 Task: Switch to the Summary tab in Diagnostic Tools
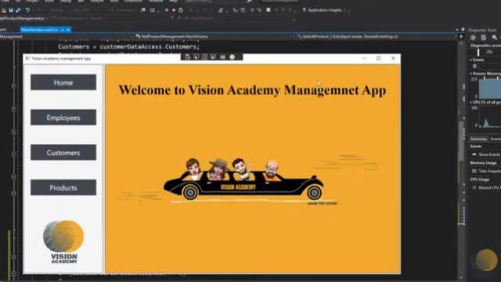478,139
